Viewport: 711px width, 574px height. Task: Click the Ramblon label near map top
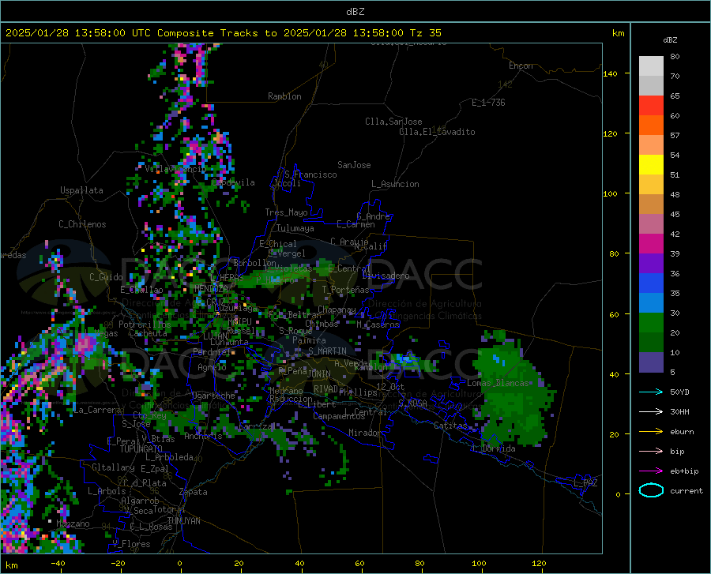[x=284, y=96]
